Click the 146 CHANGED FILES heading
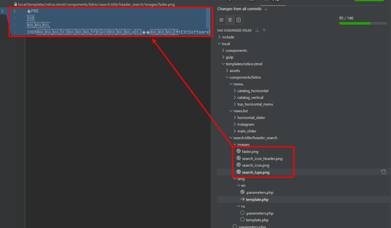 (x=234, y=30)
